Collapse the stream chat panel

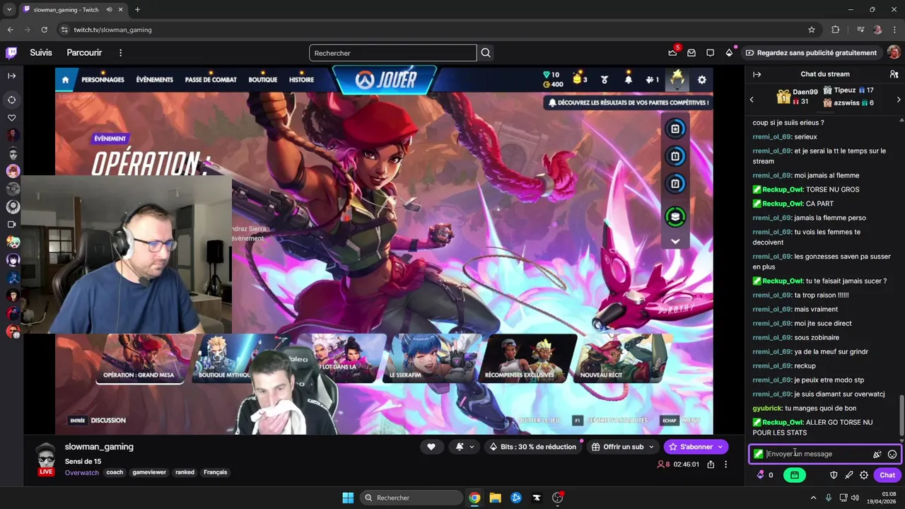[757, 74]
